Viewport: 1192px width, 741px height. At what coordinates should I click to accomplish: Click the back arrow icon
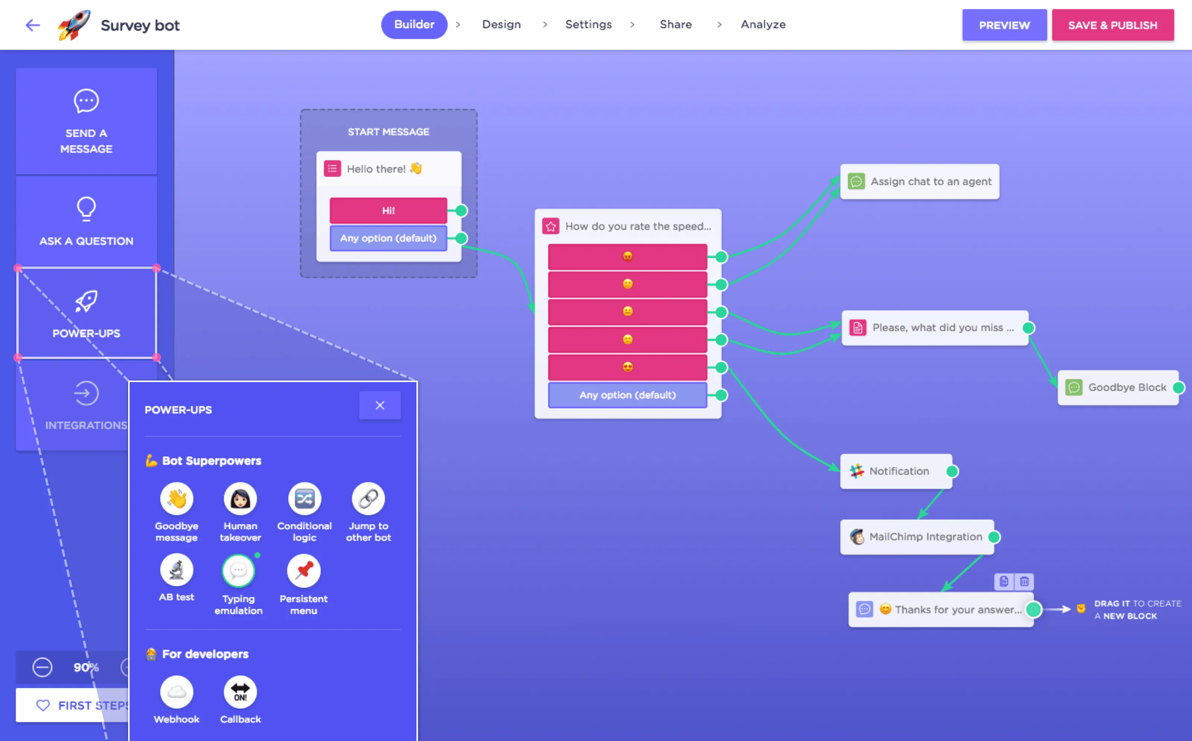(x=32, y=25)
